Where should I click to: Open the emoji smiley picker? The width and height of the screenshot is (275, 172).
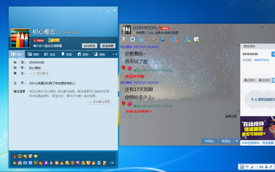(x=130, y=117)
